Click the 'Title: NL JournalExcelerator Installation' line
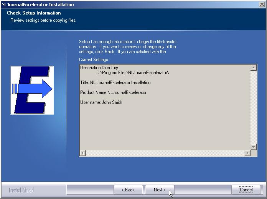Screen dimensions: 267x199 (x=115, y=83)
